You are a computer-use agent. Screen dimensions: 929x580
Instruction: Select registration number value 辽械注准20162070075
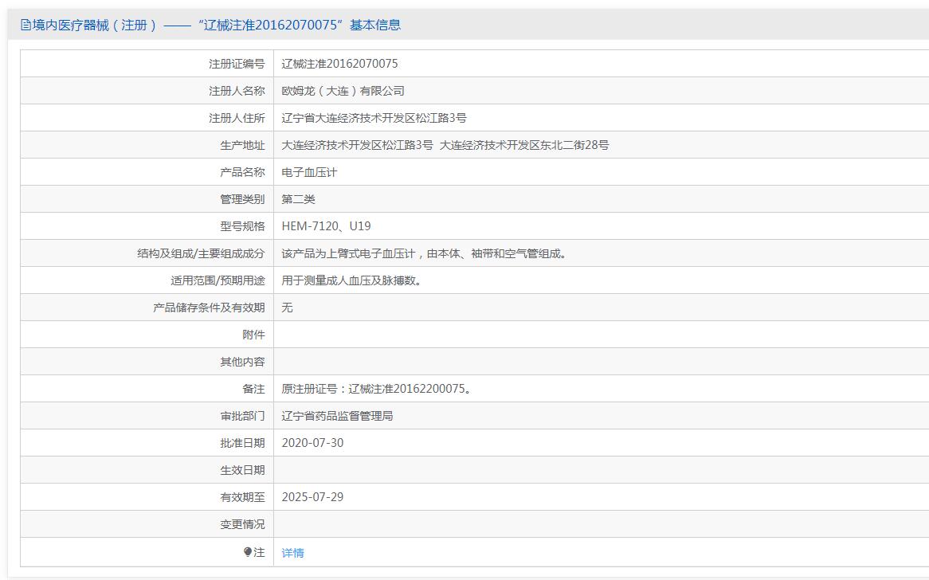(339, 64)
